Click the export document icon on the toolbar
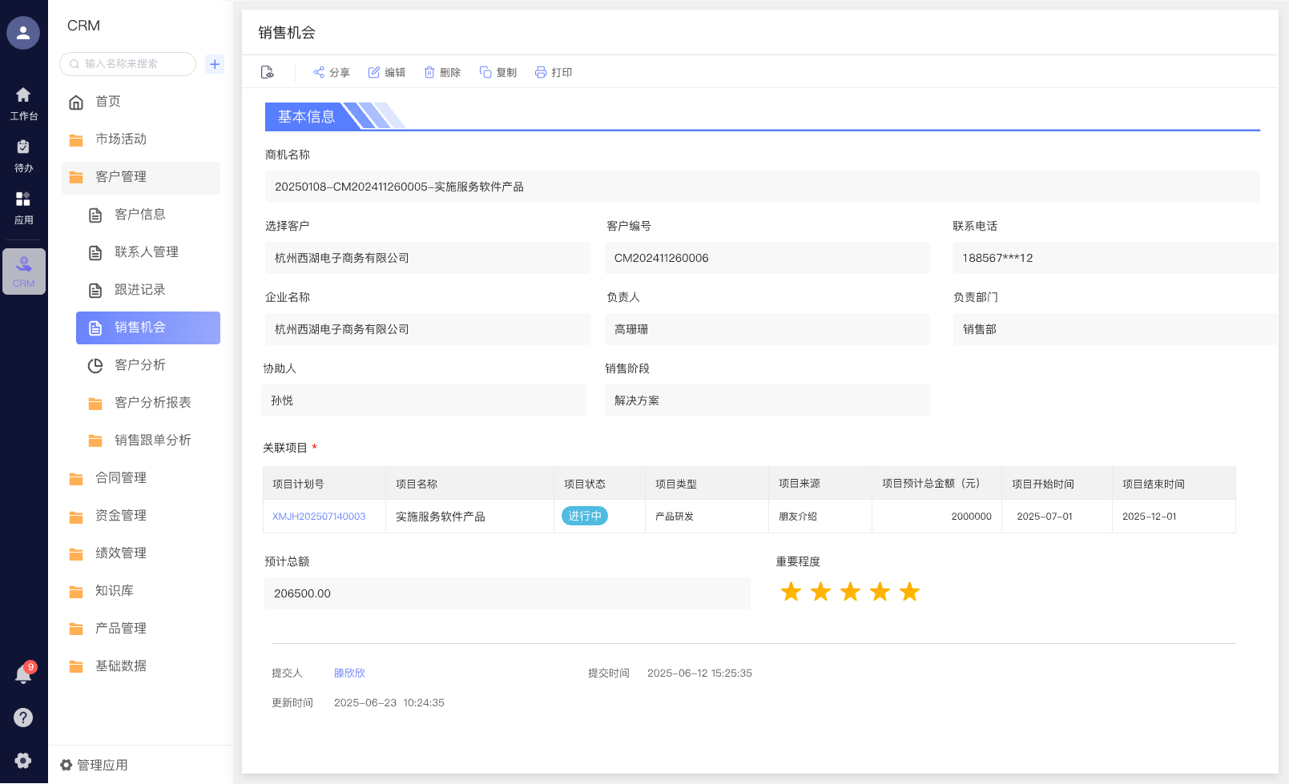Viewport: 1289px width, 784px height. point(268,71)
